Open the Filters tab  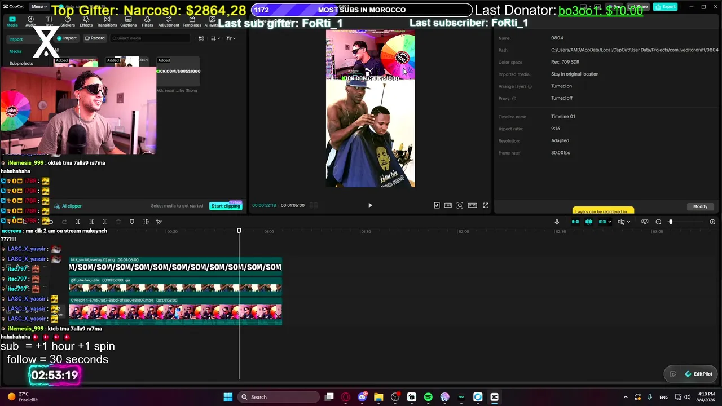pos(147,21)
